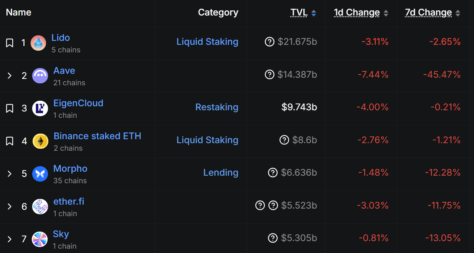This screenshot has width=474, height=253.
Task: Click the Morpho butterfly logo icon
Action: click(x=40, y=174)
